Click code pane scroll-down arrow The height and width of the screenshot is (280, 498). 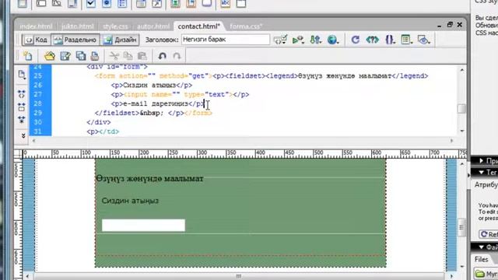coord(461,131)
